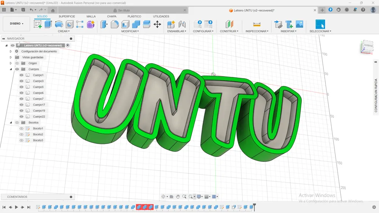Viewport: 379px width, 213px height.
Task: Toggle visibility of Cuerpo5
Action: [x=22, y=87]
